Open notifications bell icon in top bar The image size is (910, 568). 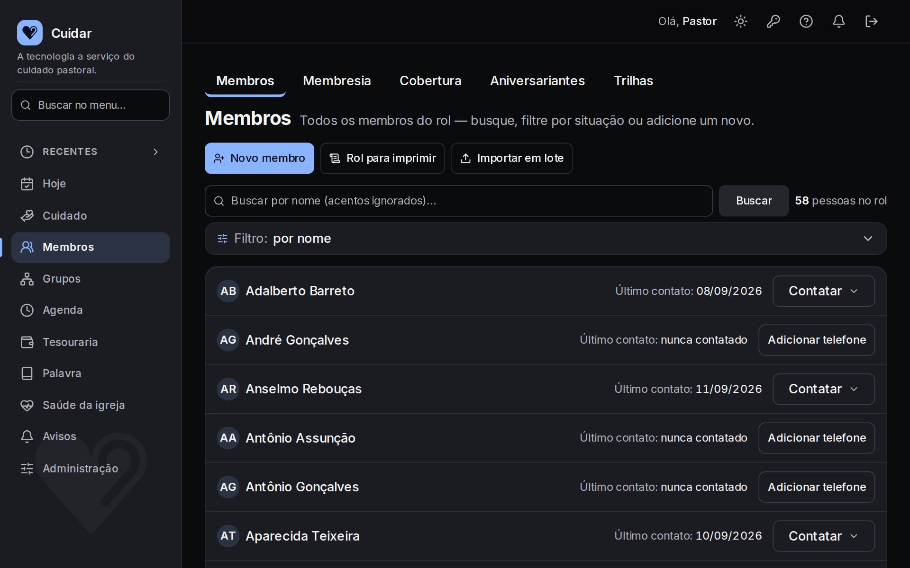coord(838,21)
